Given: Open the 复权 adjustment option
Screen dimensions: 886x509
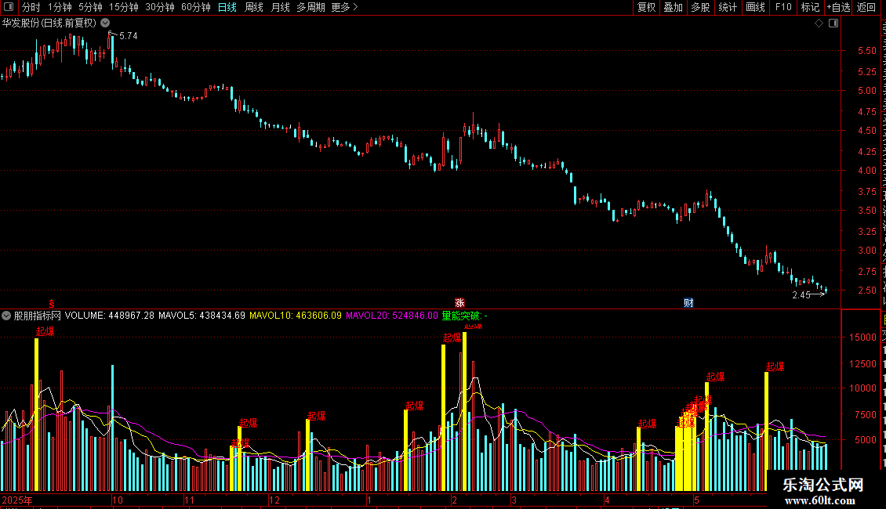Looking at the screenshot, I should click(x=646, y=7).
